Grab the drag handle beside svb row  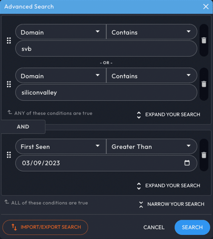click(x=9, y=41)
